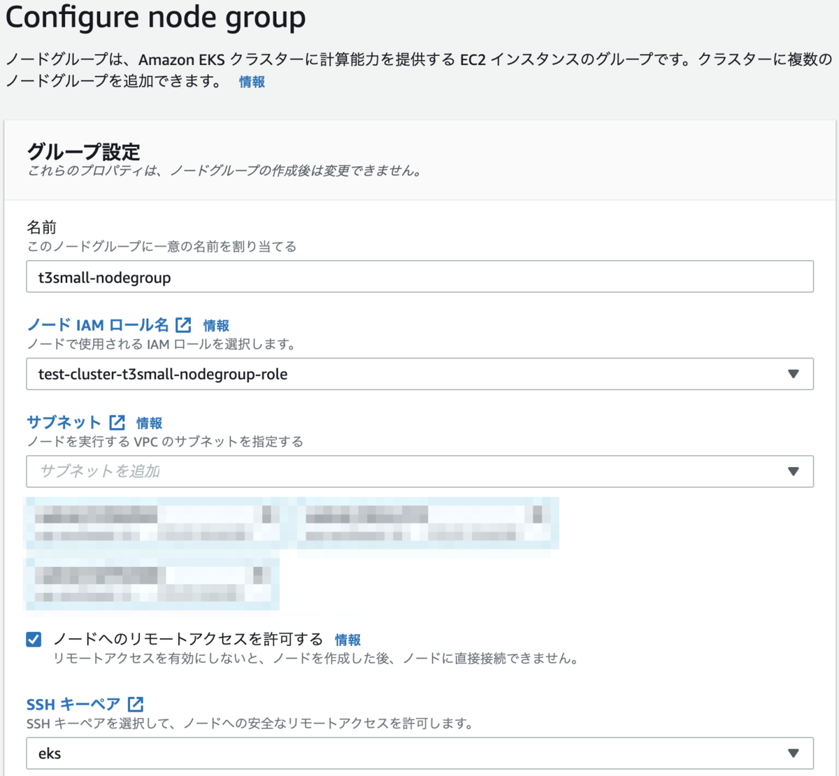
Task: Click the Configure node group title
Action: [156, 17]
